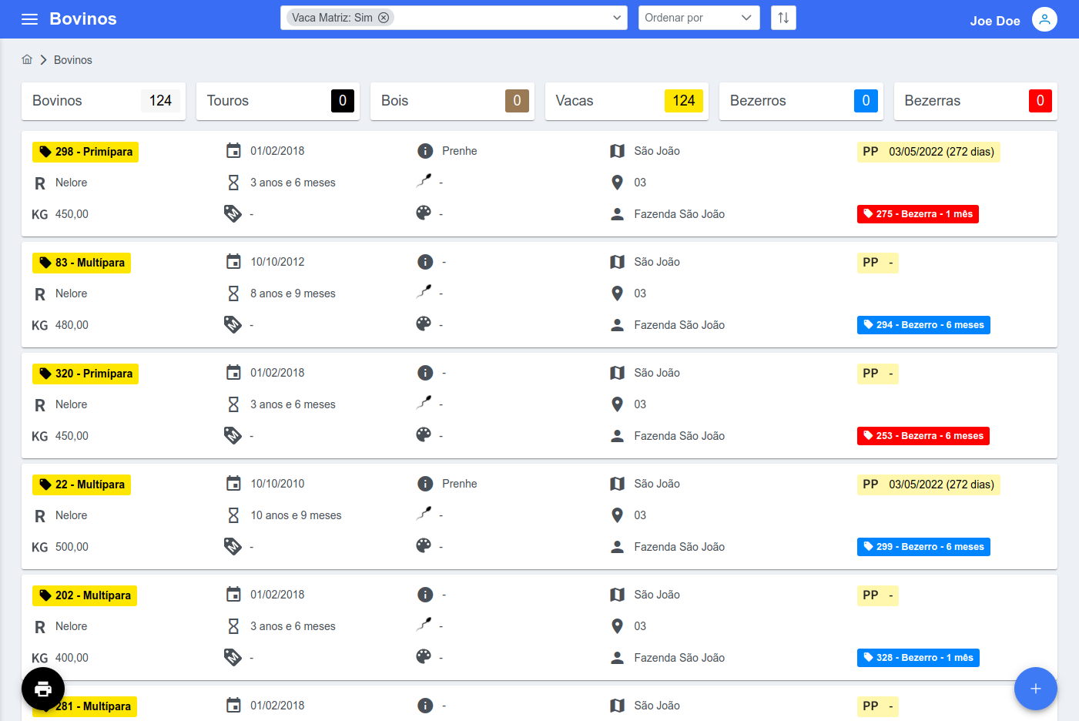Viewport: 1079px width, 721px height.
Task: Click map icon in cow 202 card
Action: pyautogui.click(x=617, y=595)
